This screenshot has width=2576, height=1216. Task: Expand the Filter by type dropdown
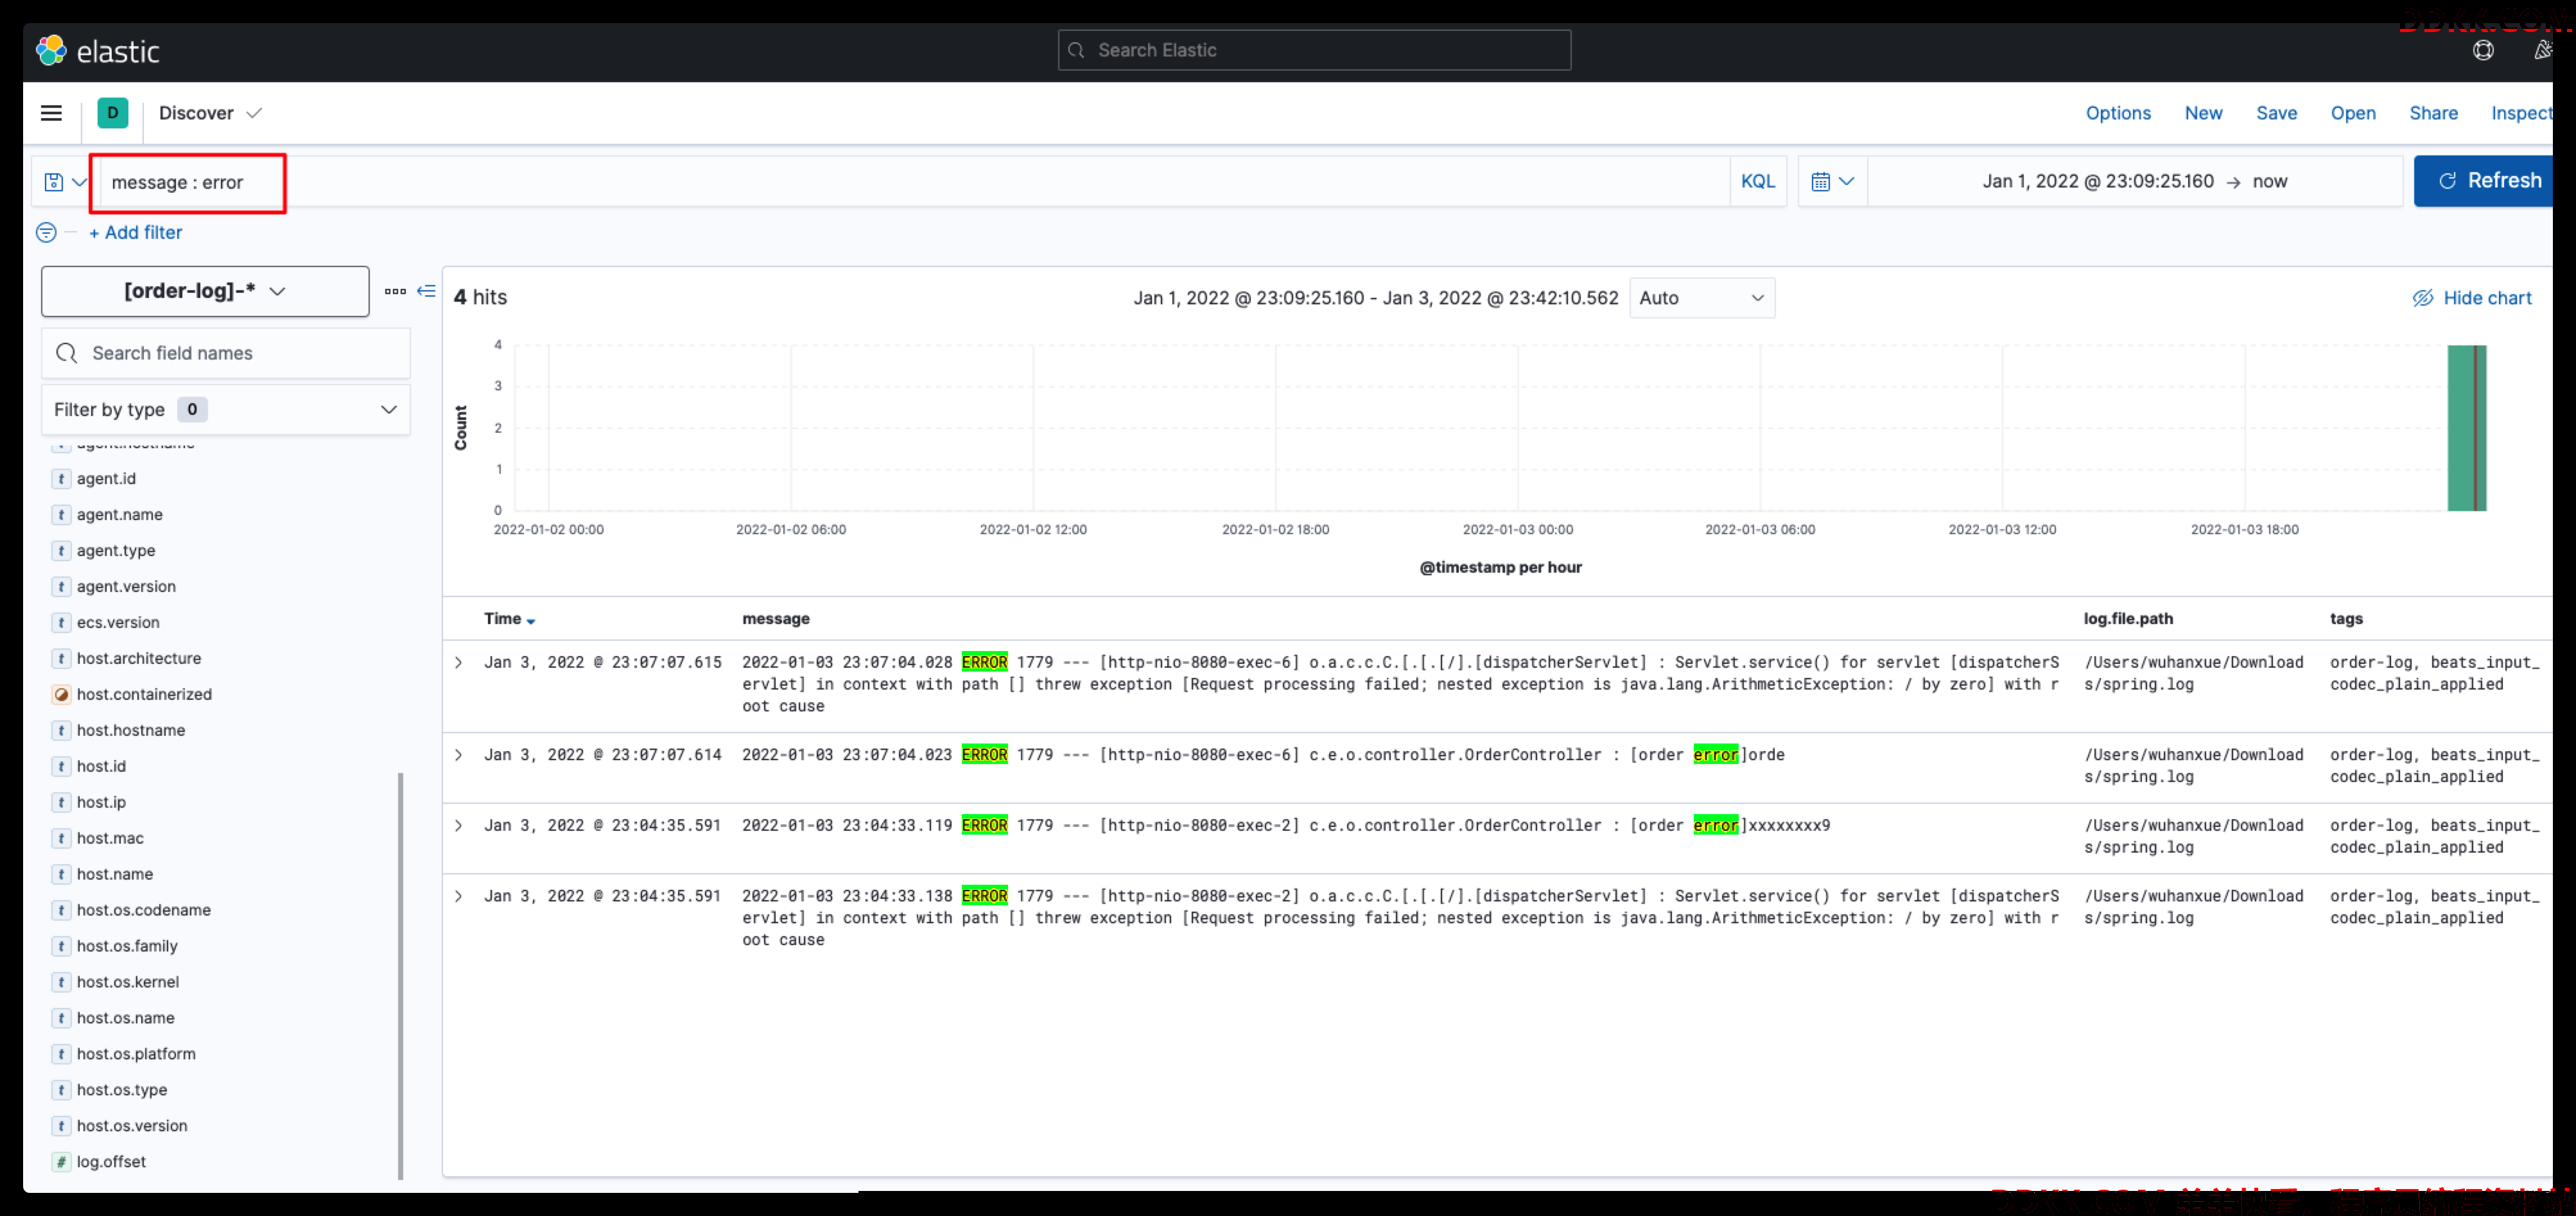point(226,409)
